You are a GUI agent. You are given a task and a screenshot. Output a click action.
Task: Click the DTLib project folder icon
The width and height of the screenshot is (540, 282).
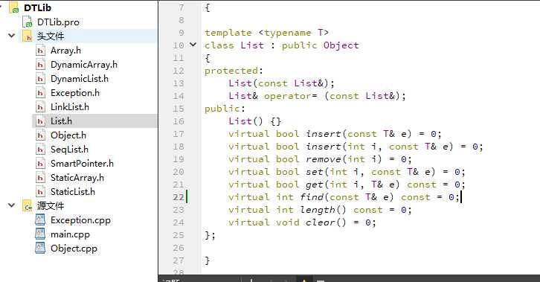tap(14, 7)
